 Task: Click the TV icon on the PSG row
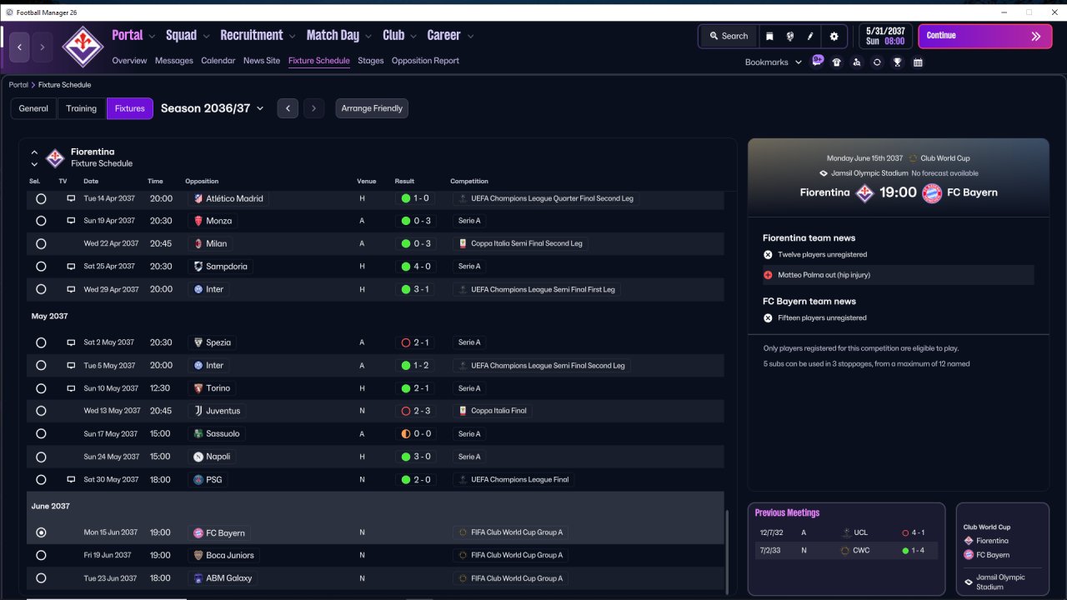coord(71,480)
